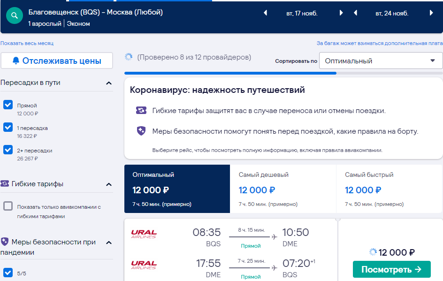Collapse the Пересадки в пути section
This screenshot has height=281, width=443.
(x=109, y=83)
